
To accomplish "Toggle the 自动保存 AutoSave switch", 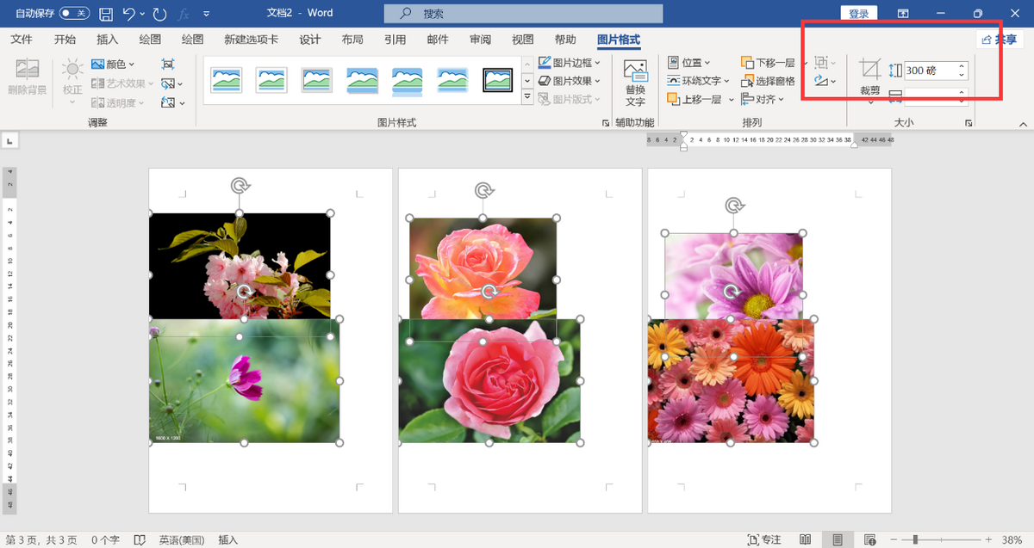I will pos(74,14).
